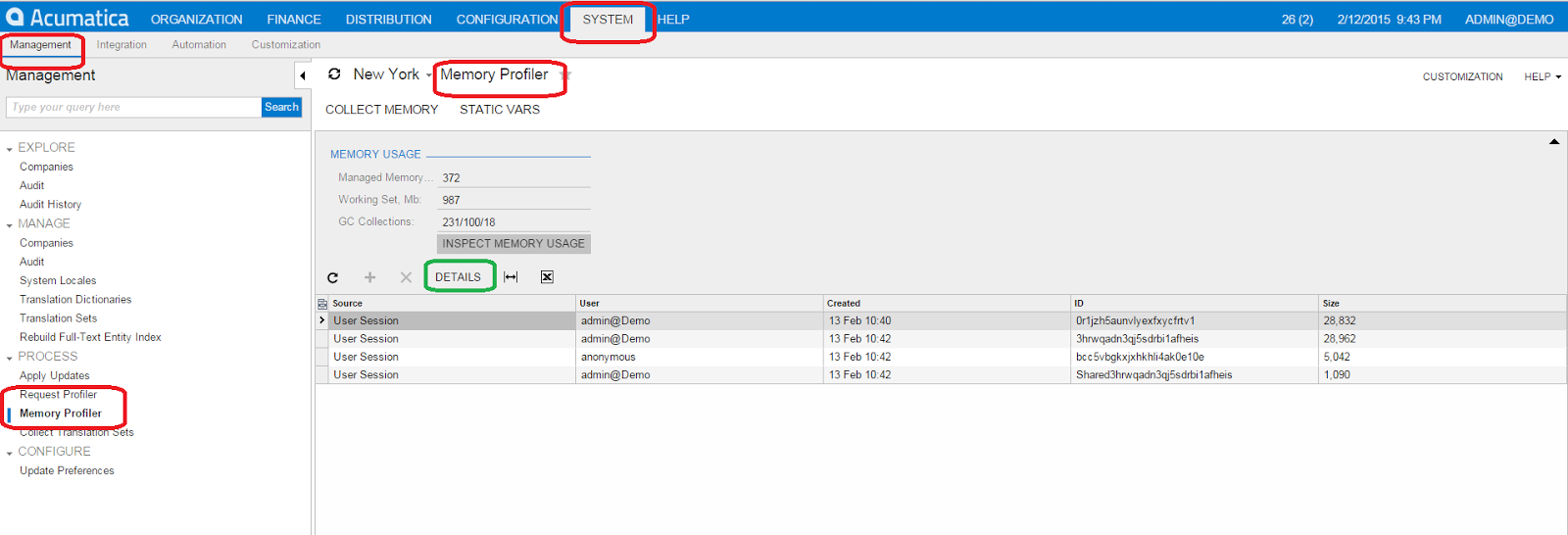Viewport: 1568px width, 535px height.
Task: Sort grid by ID column header
Action: [x=1194, y=304]
